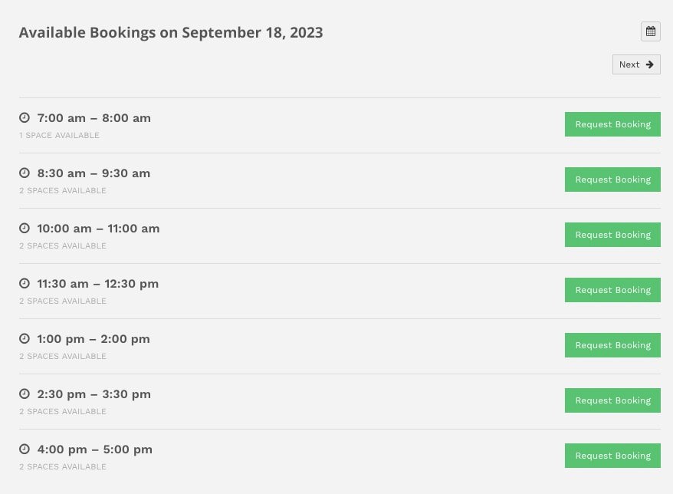Viewport: 673px width, 494px height.
Task: Click the 4:00 pm – 5:00 pm time text
Action: coord(95,450)
